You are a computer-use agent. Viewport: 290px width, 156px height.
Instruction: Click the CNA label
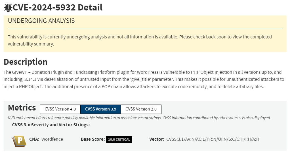tap(34, 139)
